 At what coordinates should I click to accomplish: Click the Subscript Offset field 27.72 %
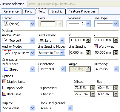coord(82,94)
